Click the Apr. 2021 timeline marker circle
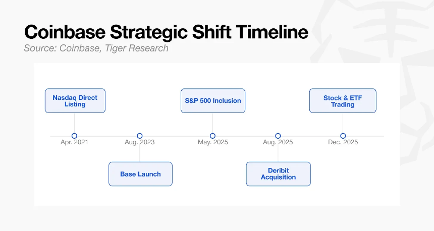Image resolution: width=434 pixels, height=231 pixels. tap(74, 136)
